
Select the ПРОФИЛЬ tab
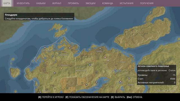[73, 3]
